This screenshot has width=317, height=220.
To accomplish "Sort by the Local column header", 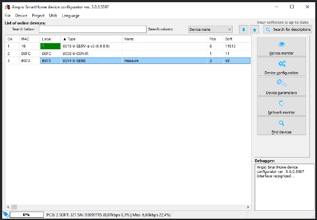I will coord(50,39).
